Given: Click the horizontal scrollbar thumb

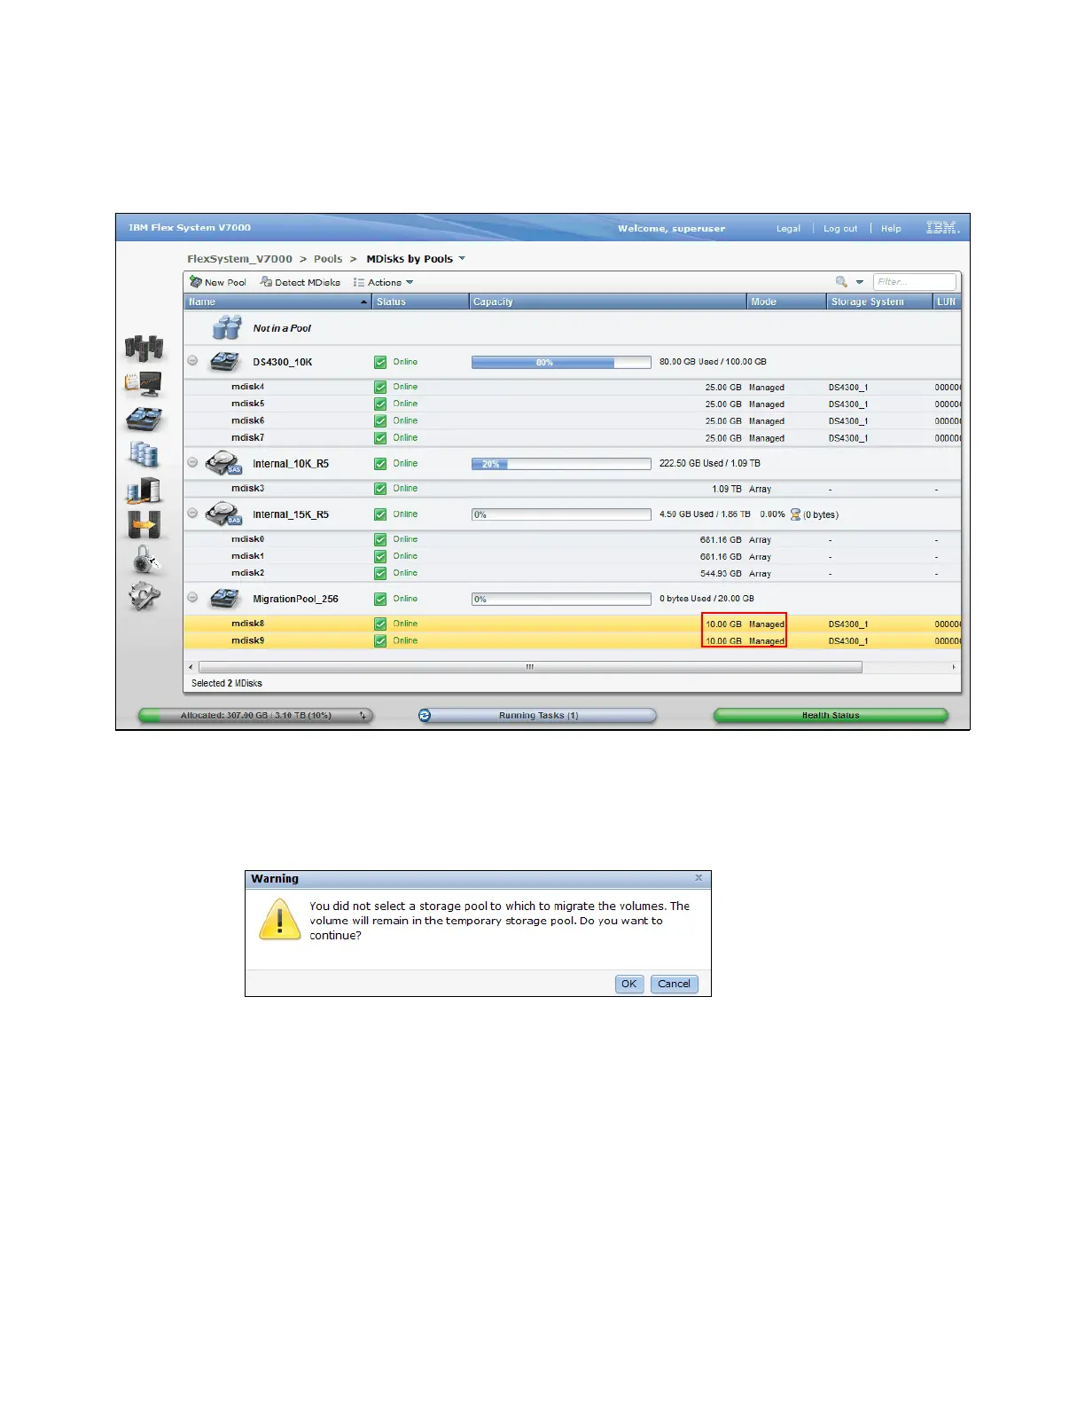Looking at the screenshot, I should pos(530,667).
